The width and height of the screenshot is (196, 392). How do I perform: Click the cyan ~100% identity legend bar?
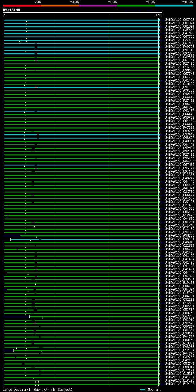pyautogui.click(x=174, y=6)
